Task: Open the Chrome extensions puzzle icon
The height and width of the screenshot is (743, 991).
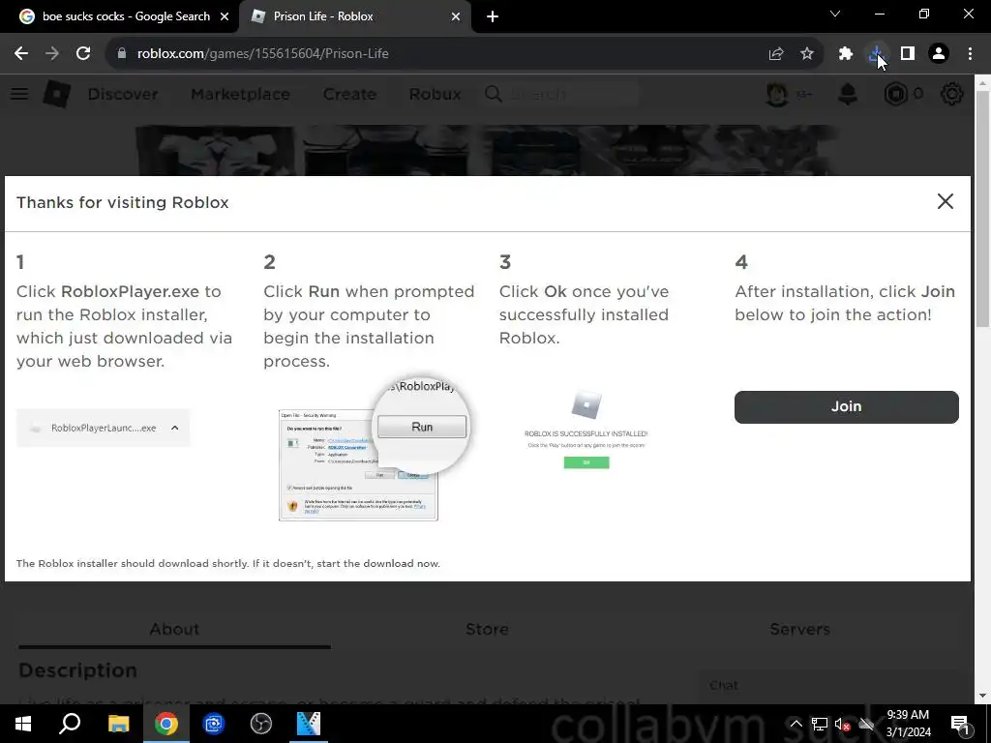Action: coord(846,54)
